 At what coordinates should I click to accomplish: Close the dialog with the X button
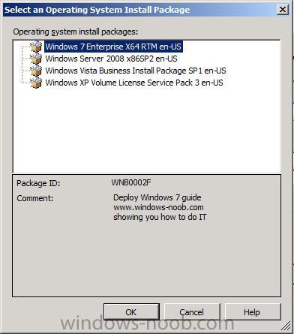283,10
